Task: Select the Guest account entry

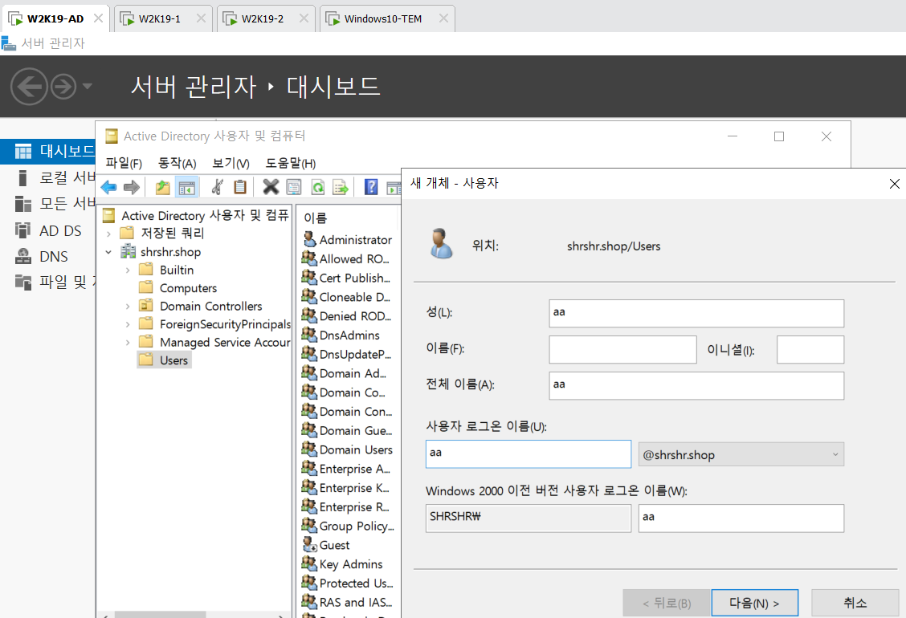Action: click(326, 545)
